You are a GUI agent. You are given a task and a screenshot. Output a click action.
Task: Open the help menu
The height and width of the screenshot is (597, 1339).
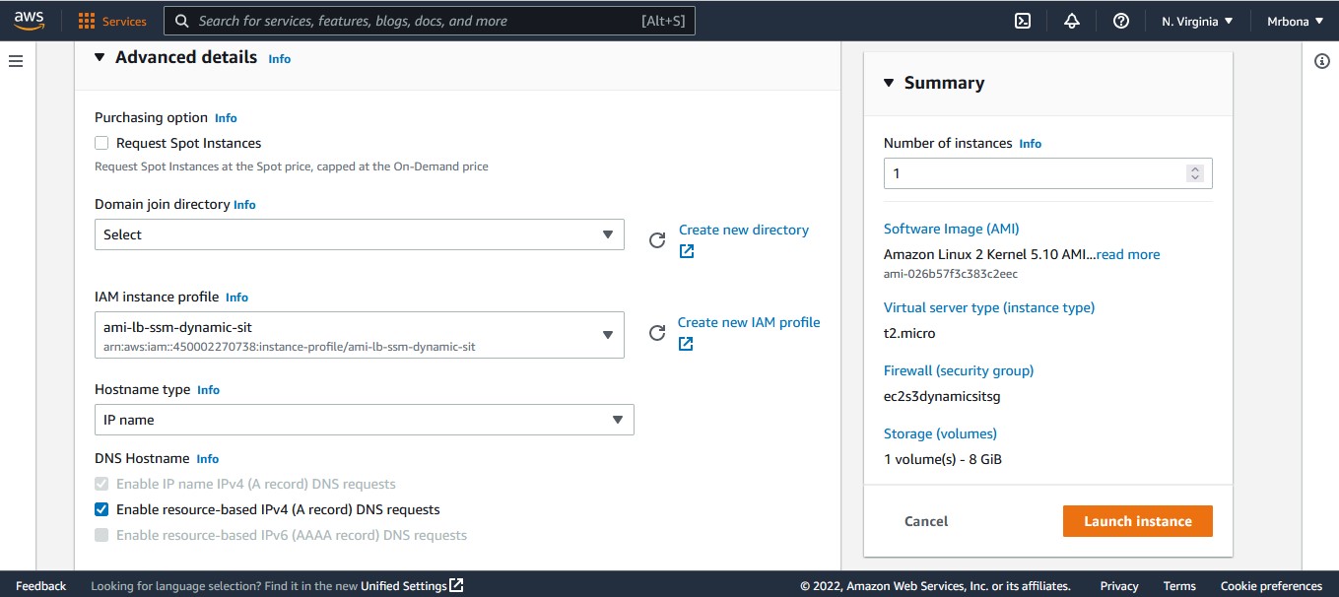pos(1120,20)
